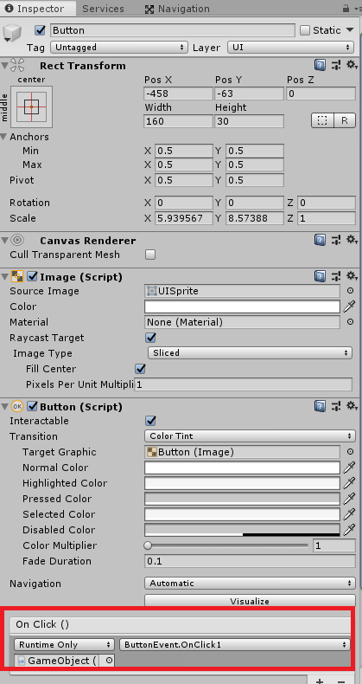The image size is (362, 684).
Task: Open Canvas Renderer preset selector icon
Action: [x=336, y=240]
